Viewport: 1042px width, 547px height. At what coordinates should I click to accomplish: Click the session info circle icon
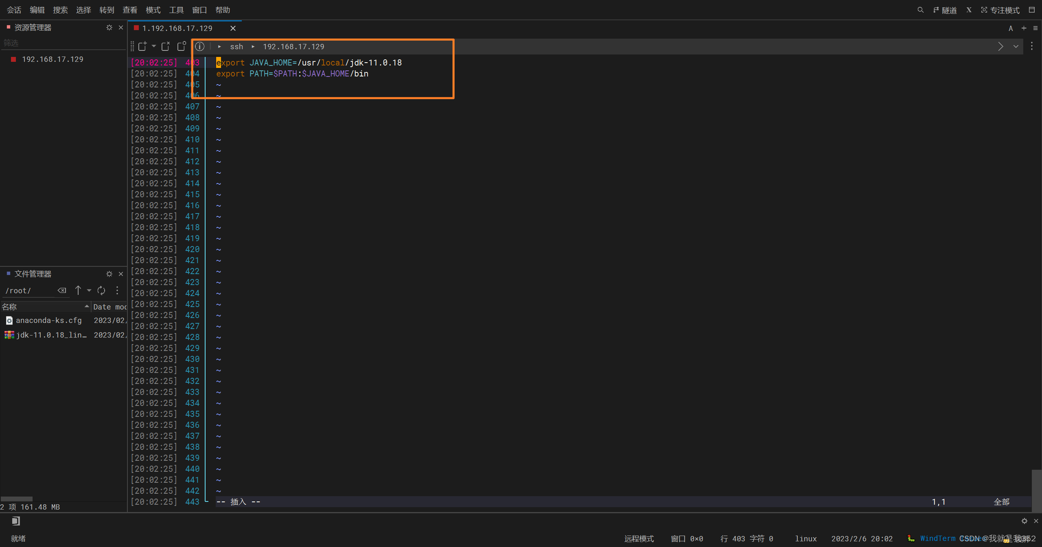click(x=199, y=46)
